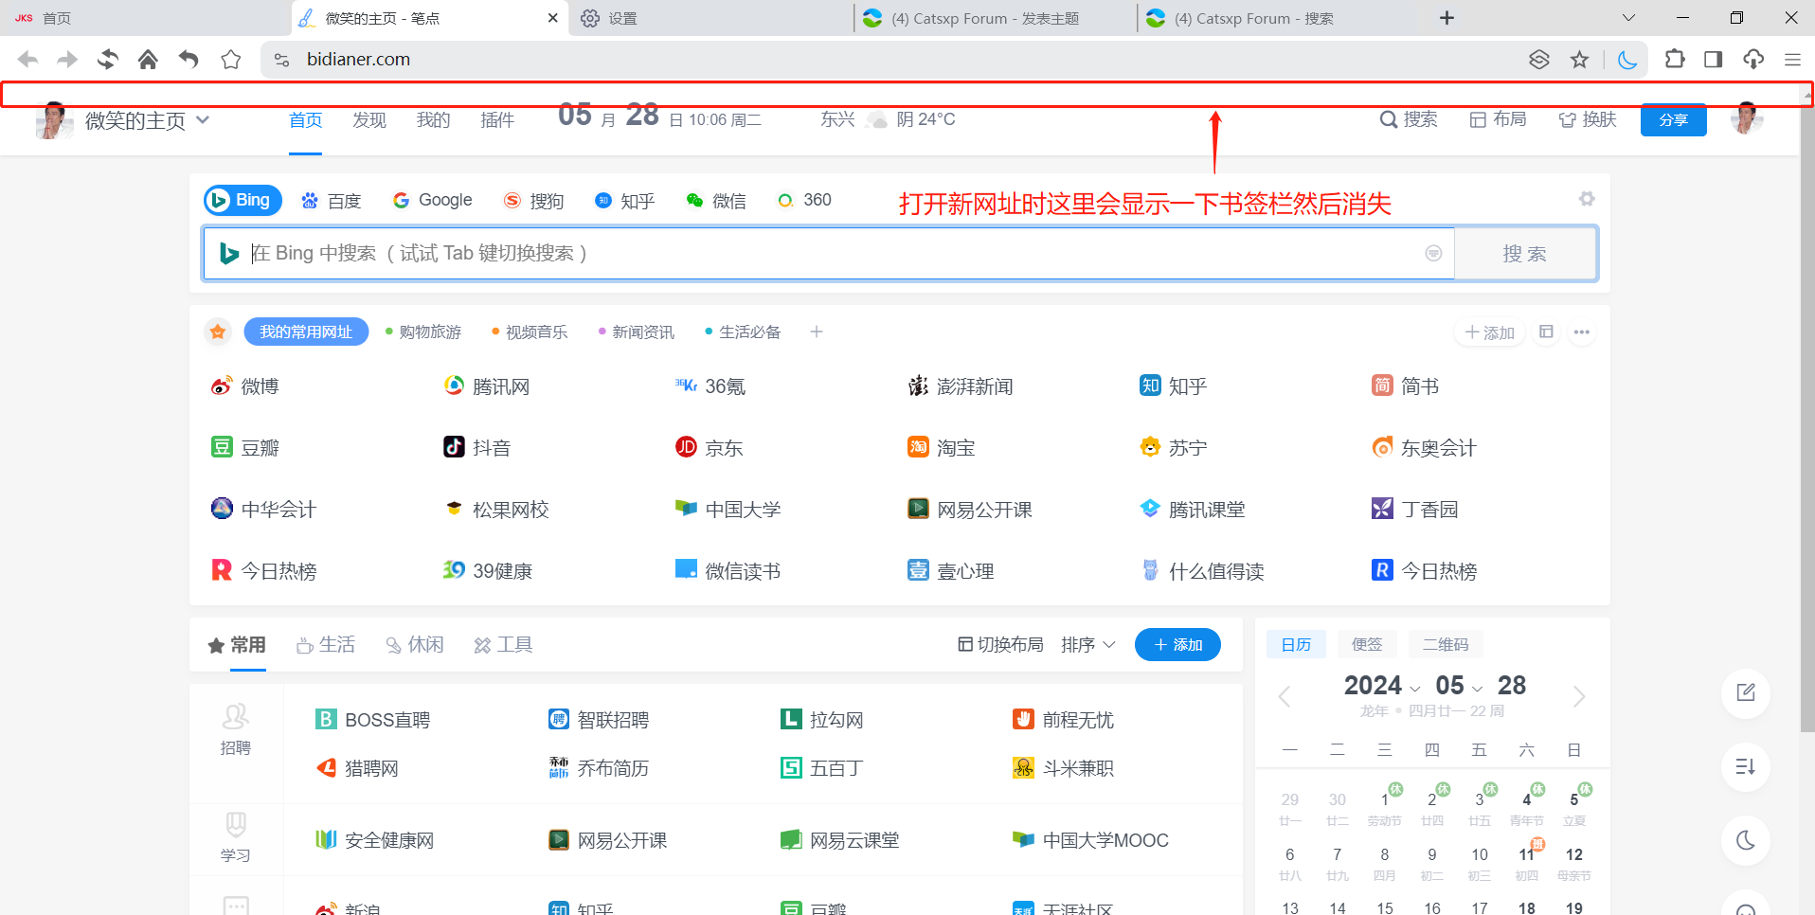Viewport: 1815px width, 915px height.
Task: Toggle the side panel icon
Action: [x=1713, y=60]
